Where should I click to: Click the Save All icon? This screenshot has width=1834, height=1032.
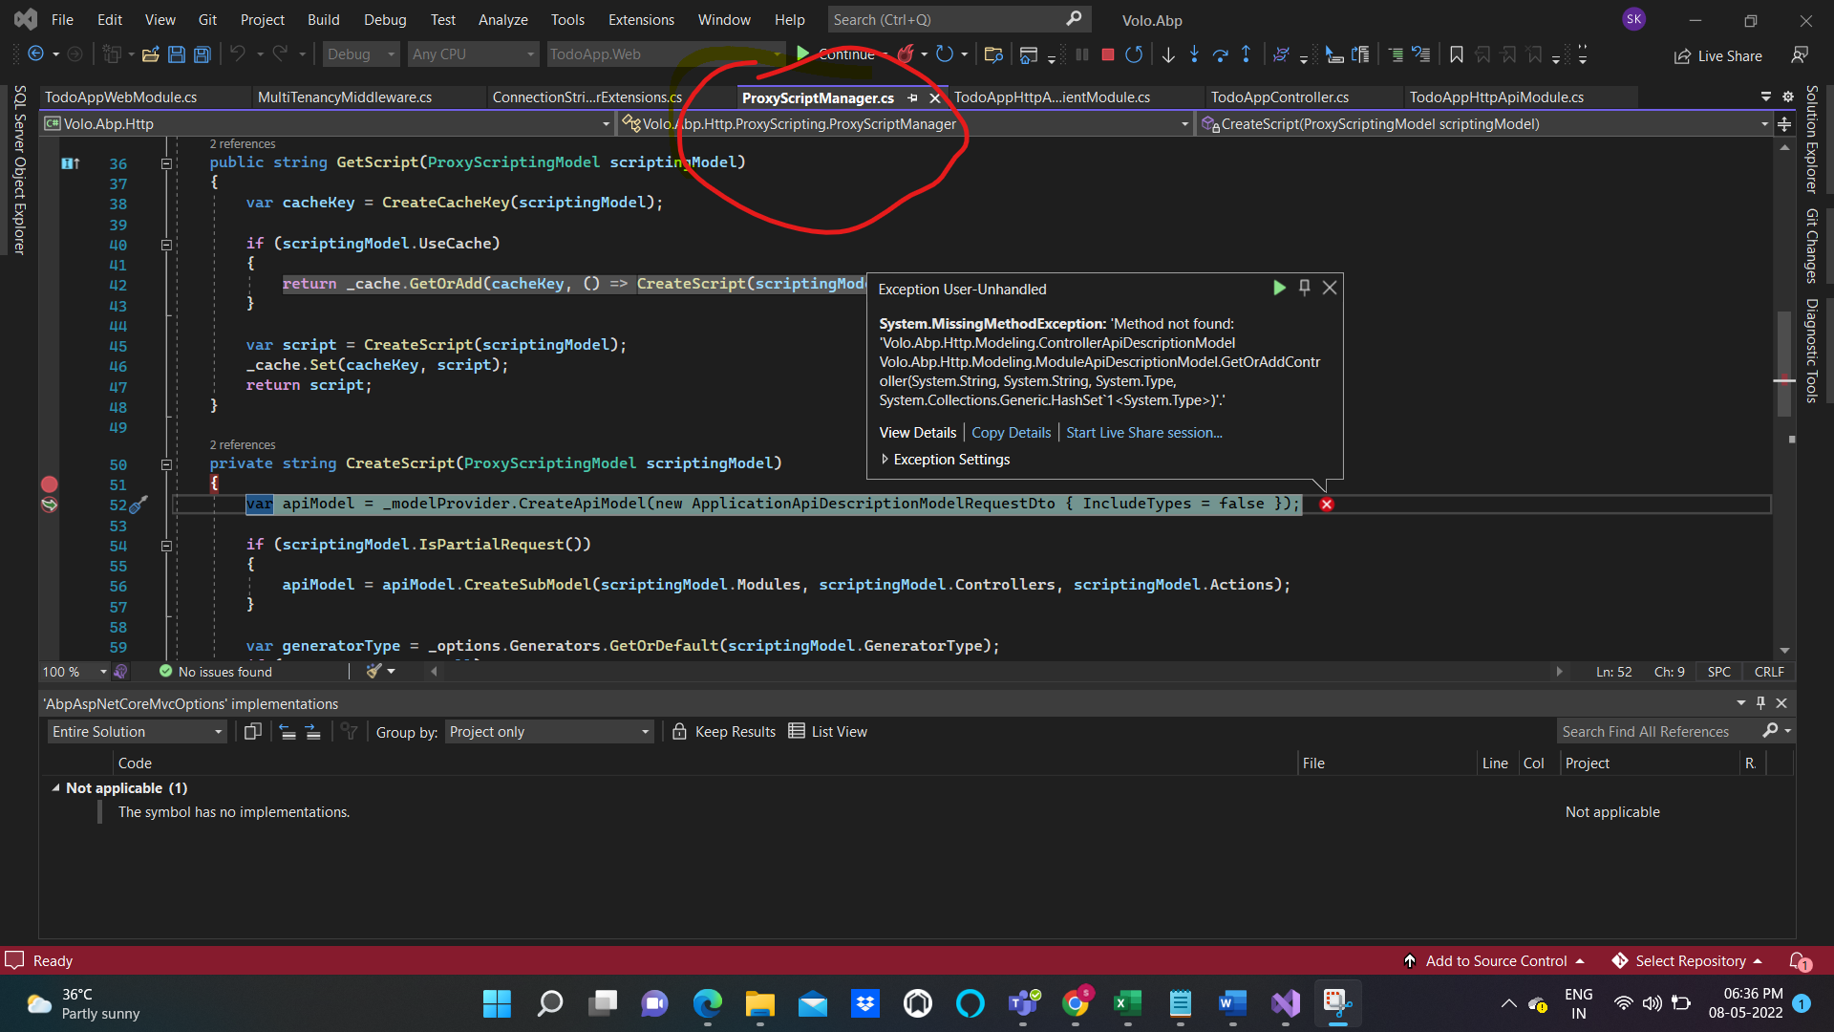[x=203, y=54]
